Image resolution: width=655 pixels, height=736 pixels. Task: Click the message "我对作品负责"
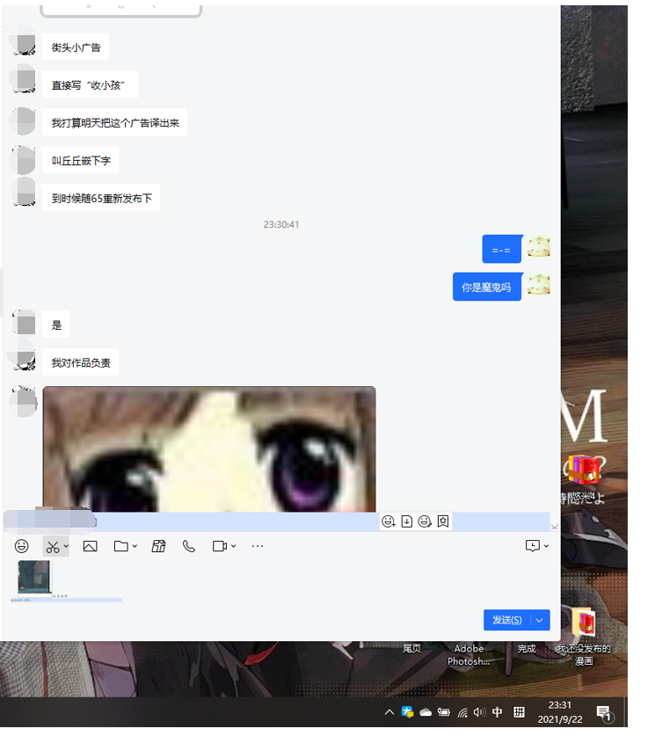point(81,362)
